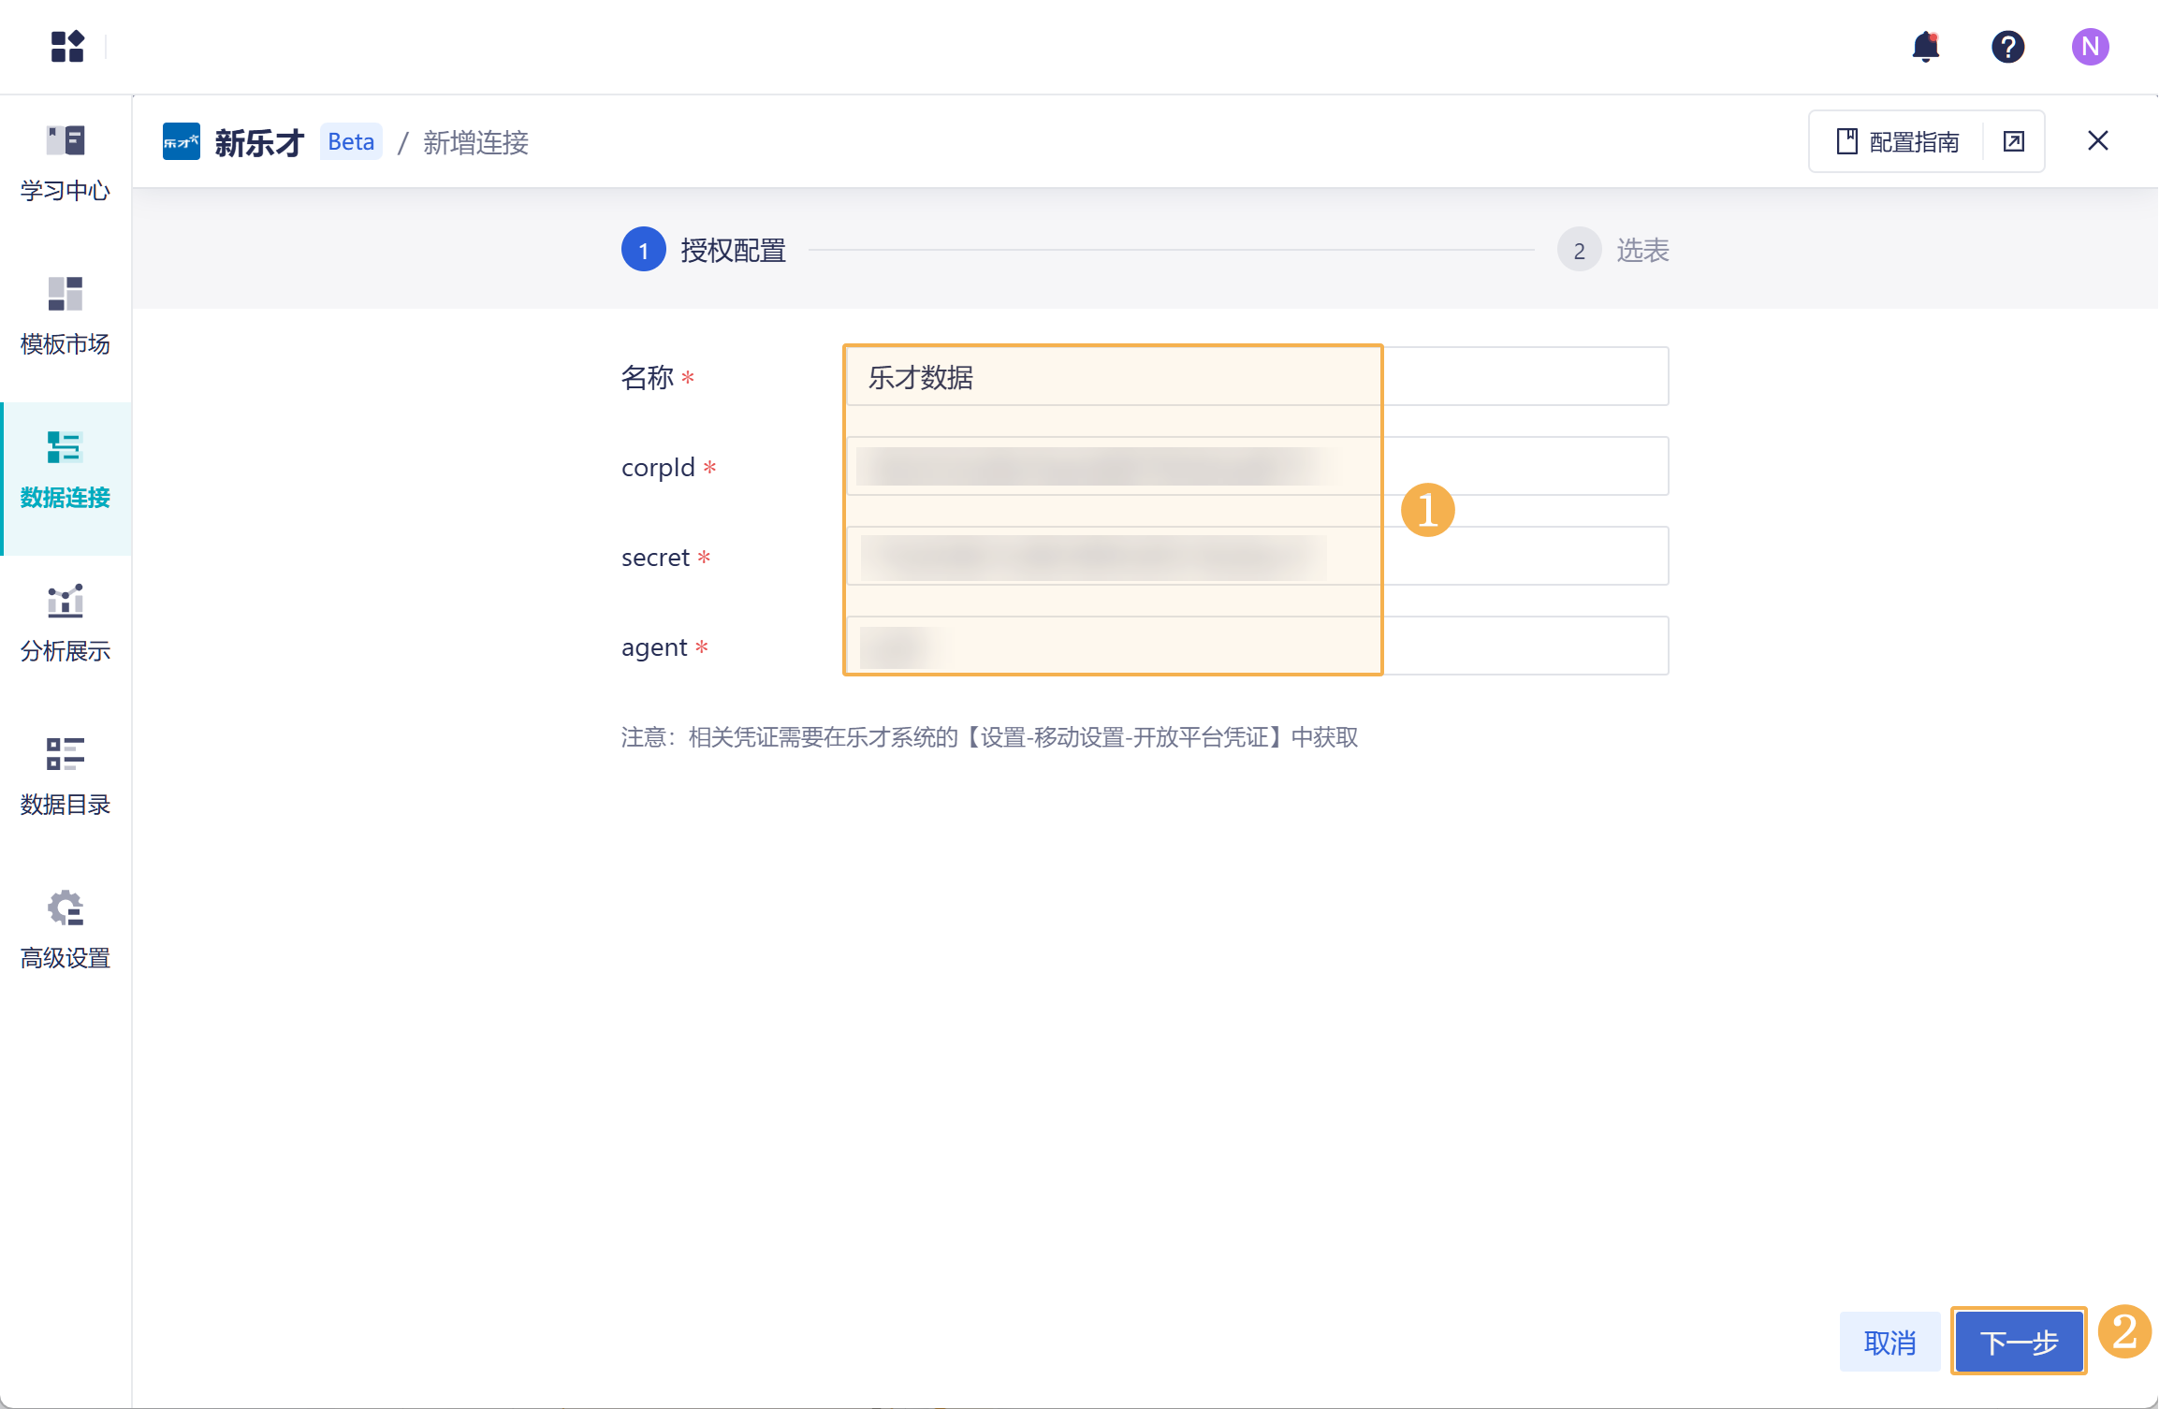Click the 取消 button

click(x=1889, y=1343)
